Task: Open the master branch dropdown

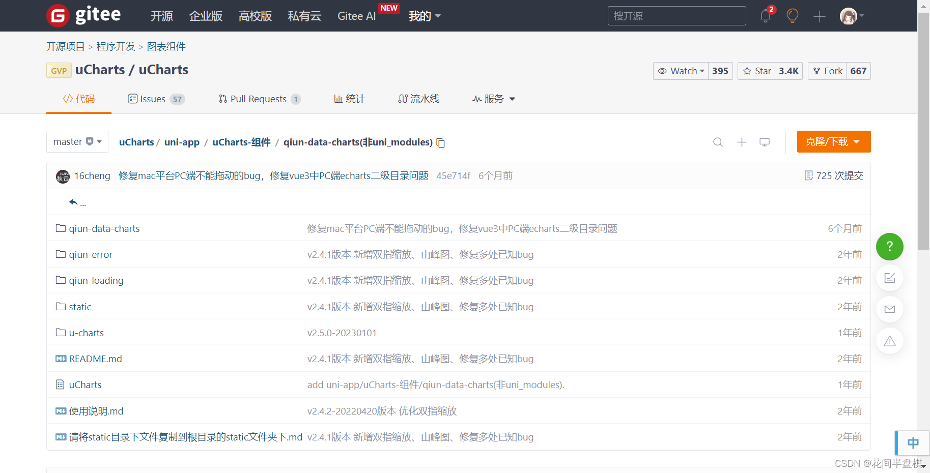Action: tap(77, 141)
